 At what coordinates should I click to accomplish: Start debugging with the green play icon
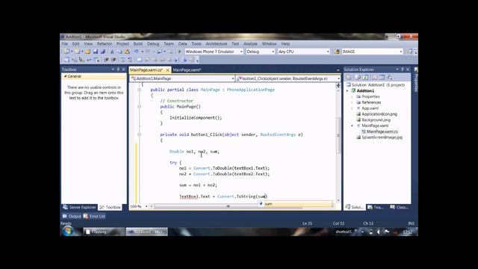click(179, 52)
